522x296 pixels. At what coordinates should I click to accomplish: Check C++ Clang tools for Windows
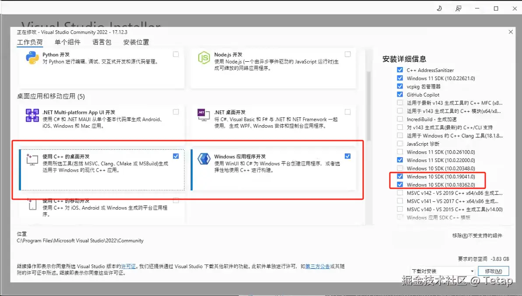pos(400,135)
